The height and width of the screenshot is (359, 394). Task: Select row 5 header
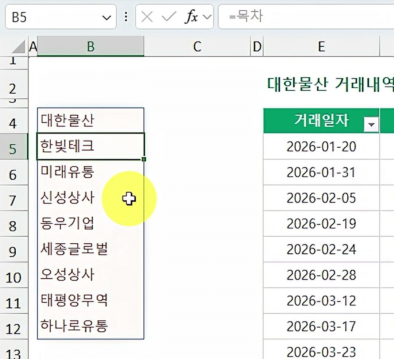14,146
